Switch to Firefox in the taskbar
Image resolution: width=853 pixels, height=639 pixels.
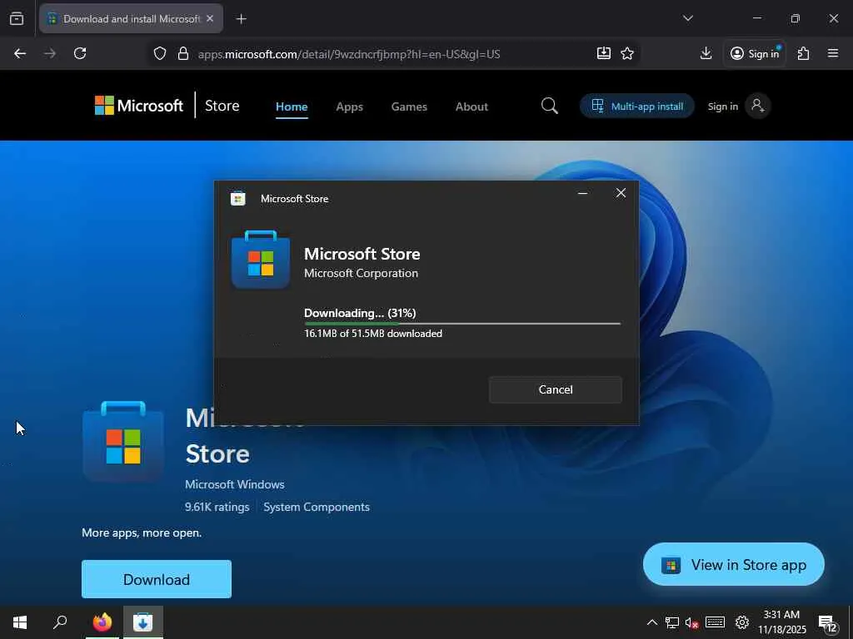(x=102, y=622)
